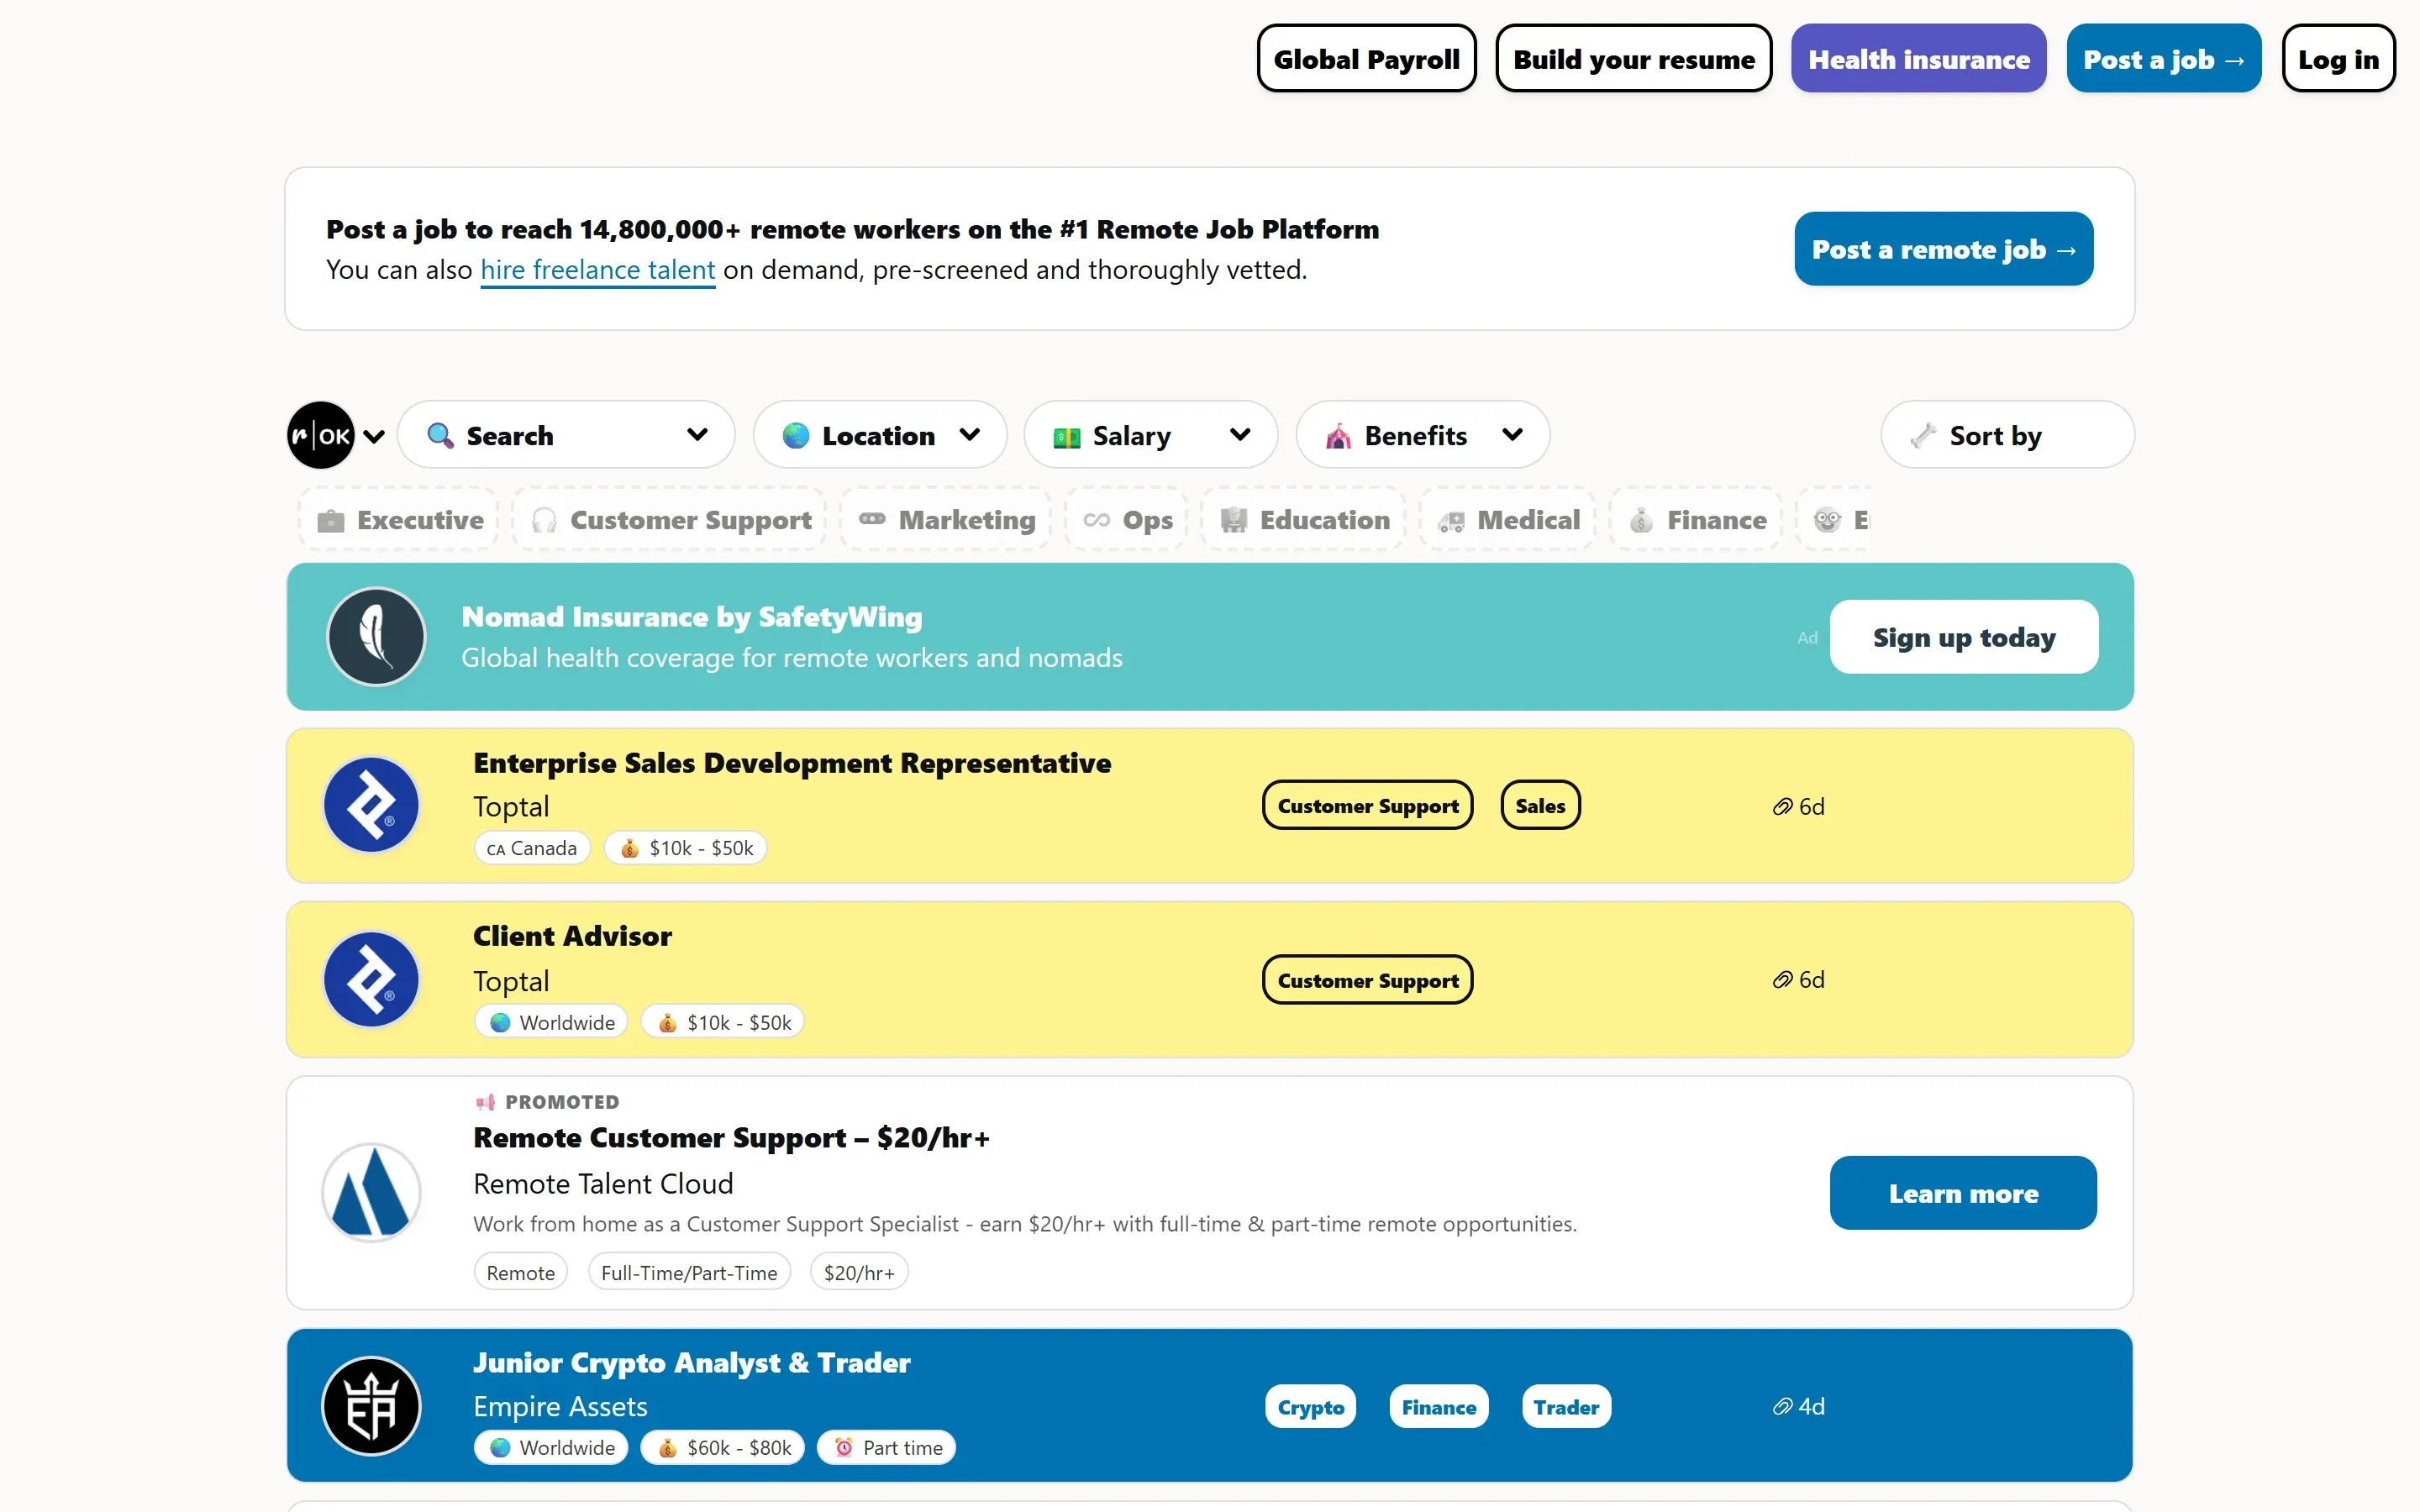Click the magnifier icon in Search
This screenshot has width=2420, height=1512.
[440, 435]
